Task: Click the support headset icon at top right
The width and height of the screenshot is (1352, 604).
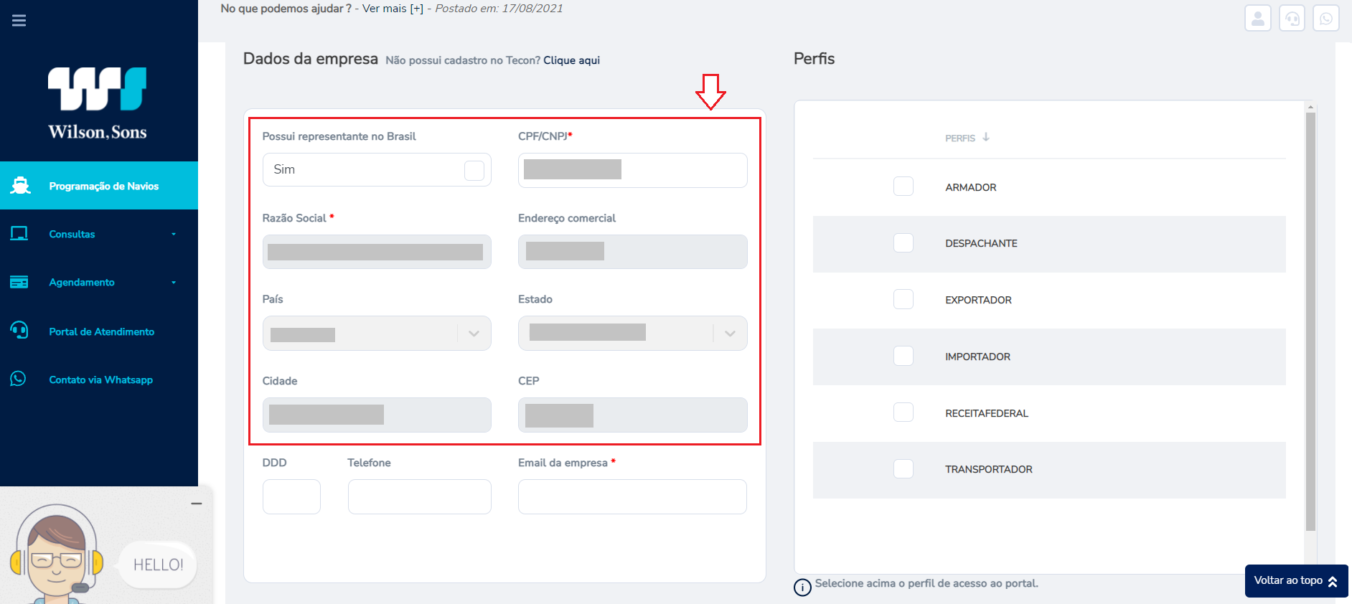Action: tap(1292, 19)
